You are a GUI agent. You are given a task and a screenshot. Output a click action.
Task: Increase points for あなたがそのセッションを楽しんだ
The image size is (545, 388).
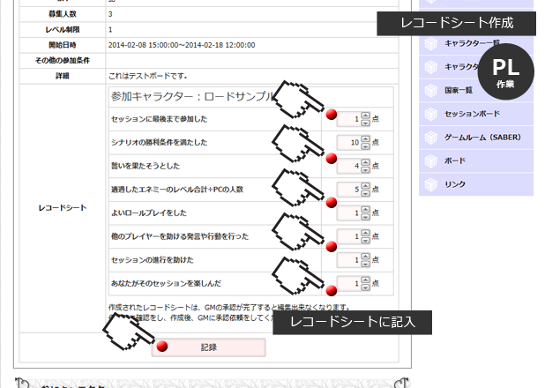pos(365,280)
